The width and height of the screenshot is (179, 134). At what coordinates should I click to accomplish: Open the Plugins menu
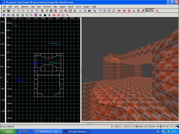[x=87, y=7]
